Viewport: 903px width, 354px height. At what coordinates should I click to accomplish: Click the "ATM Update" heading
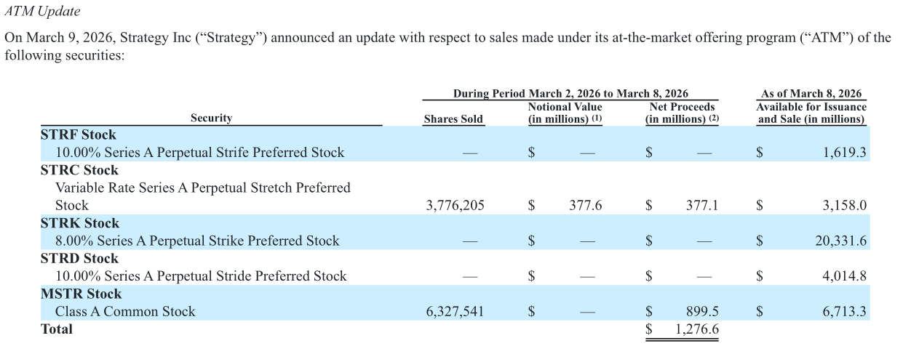[x=42, y=12]
